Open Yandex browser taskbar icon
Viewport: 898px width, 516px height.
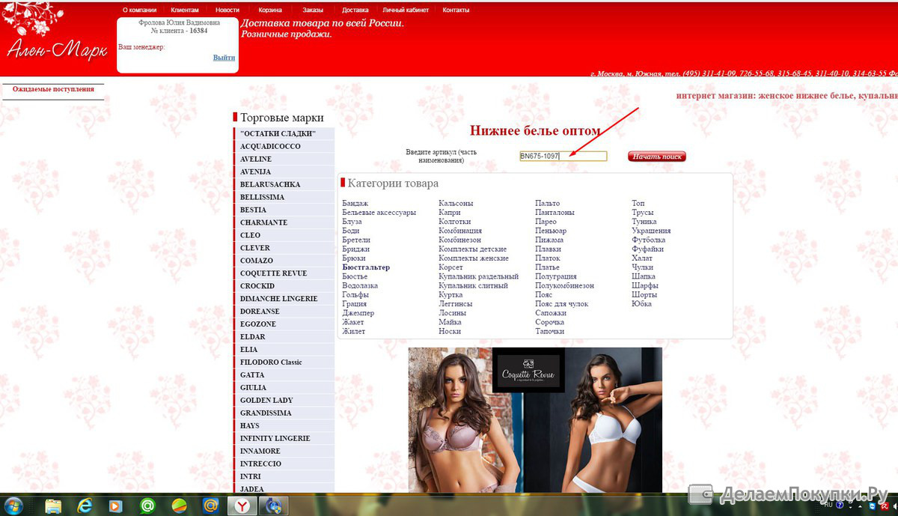(x=242, y=506)
